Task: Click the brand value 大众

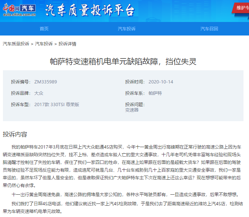Action: point(39,93)
